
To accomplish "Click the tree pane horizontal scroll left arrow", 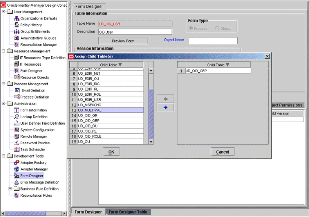I will (3, 213).
